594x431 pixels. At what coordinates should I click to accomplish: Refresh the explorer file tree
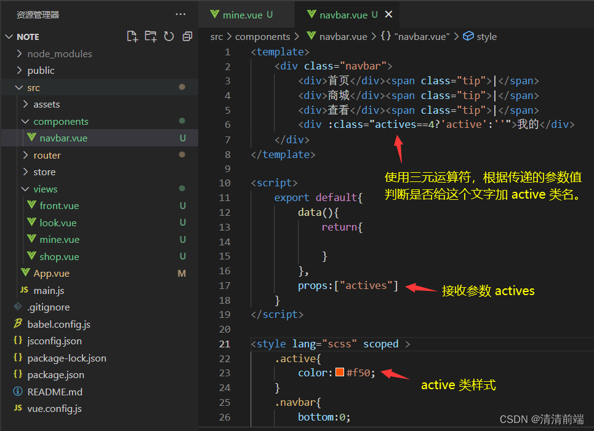pyautogui.click(x=169, y=36)
